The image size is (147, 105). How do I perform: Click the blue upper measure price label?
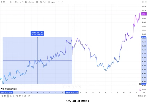144,37
